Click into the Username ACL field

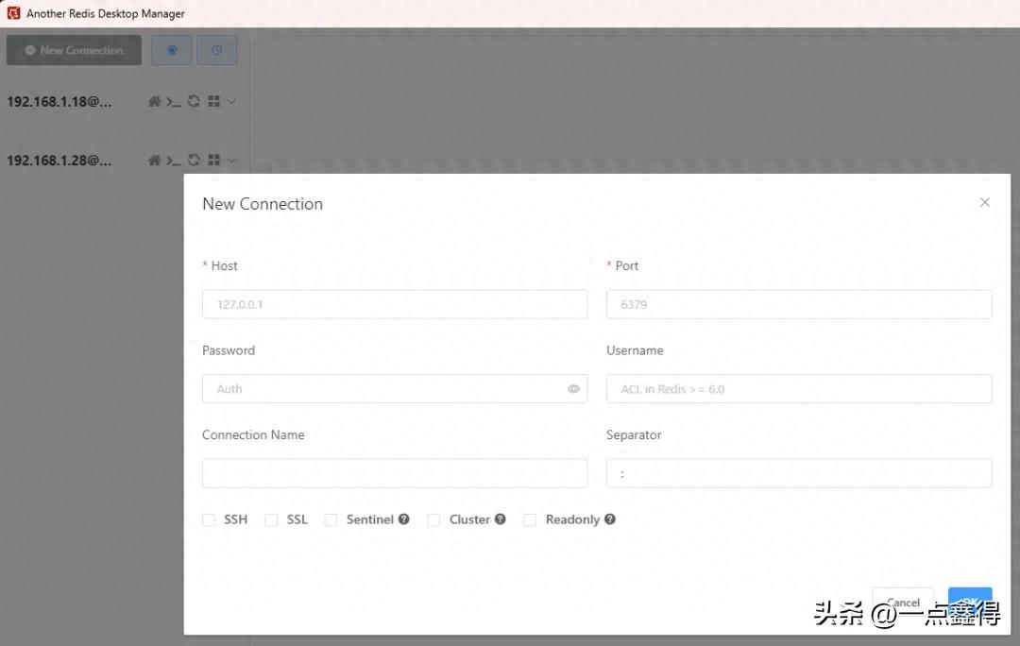[x=799, y=389]
